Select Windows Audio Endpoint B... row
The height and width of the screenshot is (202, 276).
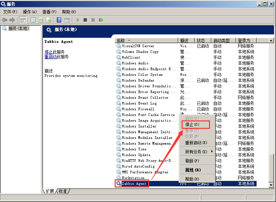186,69
